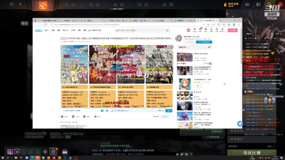Open the 英雄 heroes tab in Dota 2
Screen dimensions: 285x160
pyautogui.click(x=70, y=5)
